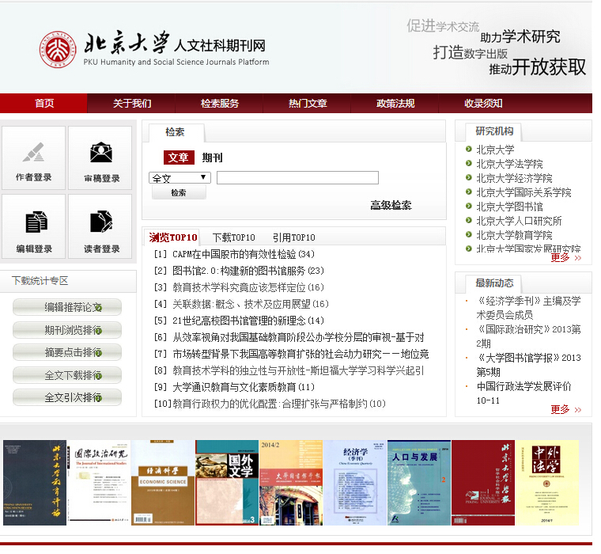Viewport: 601px width, 554px height.
Task: Open 北京大学学报 red journal cover
Action: 483,483
